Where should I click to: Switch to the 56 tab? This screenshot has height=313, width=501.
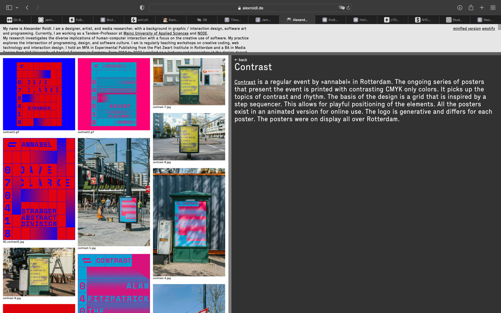[x=202, y=20]
